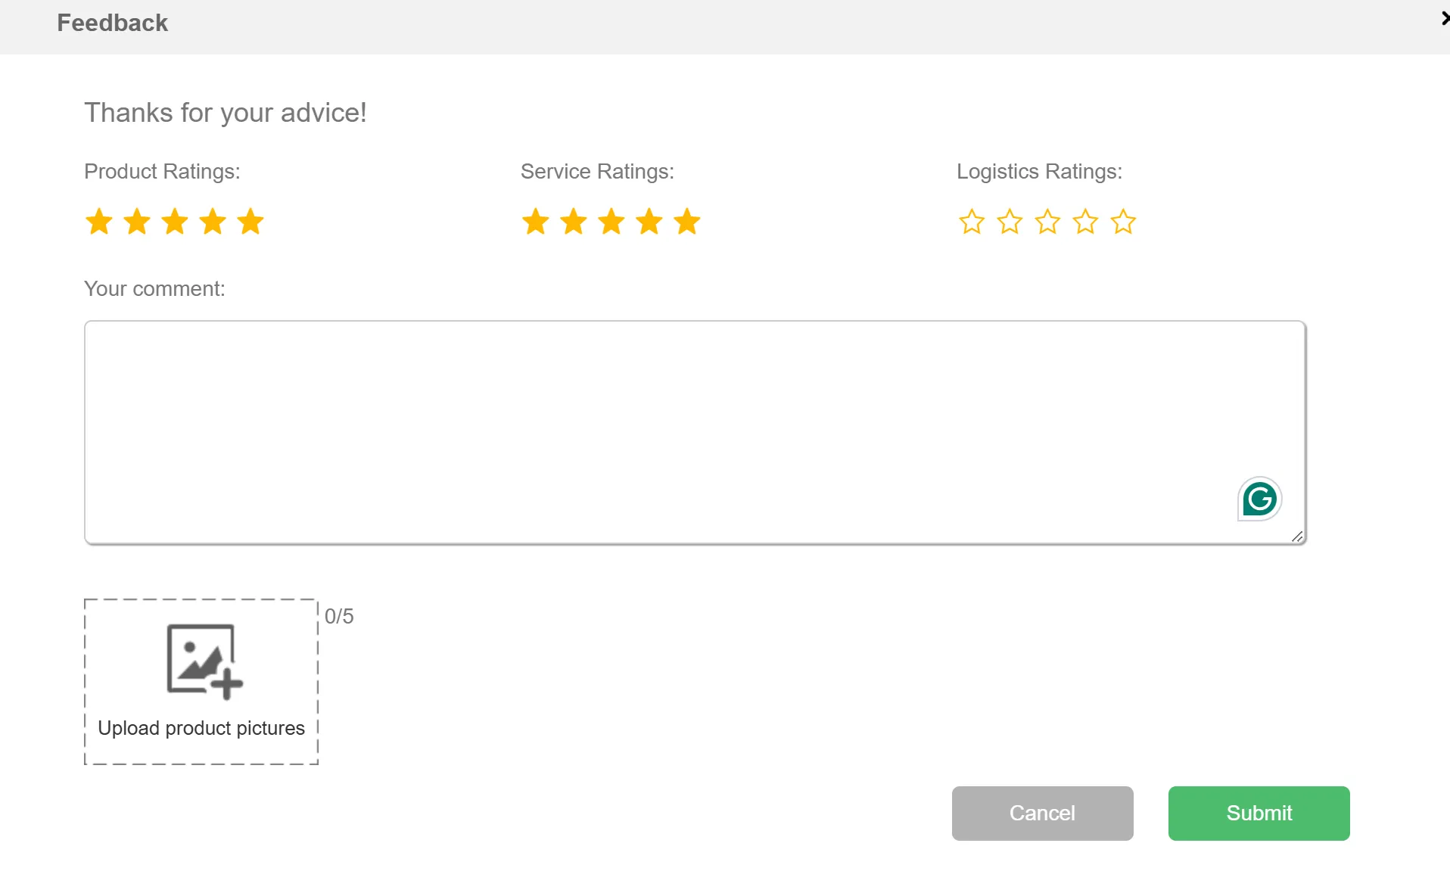Rate Logistics four stars
1450x896 pixels.
(x=1085, y=222)
